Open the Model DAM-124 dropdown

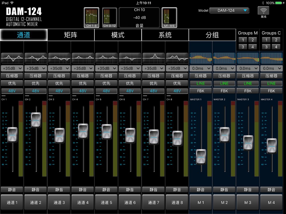pyautogui.click(x=229, y=11)
